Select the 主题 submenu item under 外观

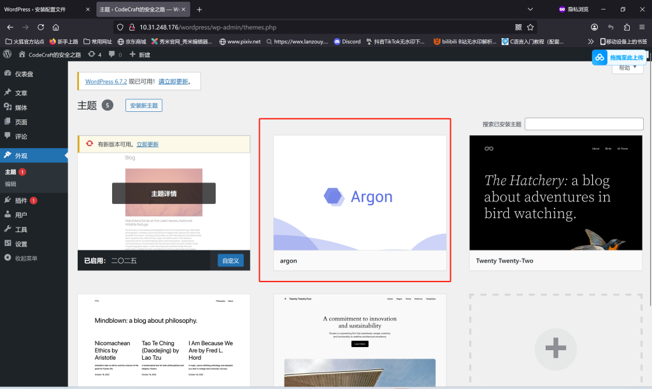[10, 172]
